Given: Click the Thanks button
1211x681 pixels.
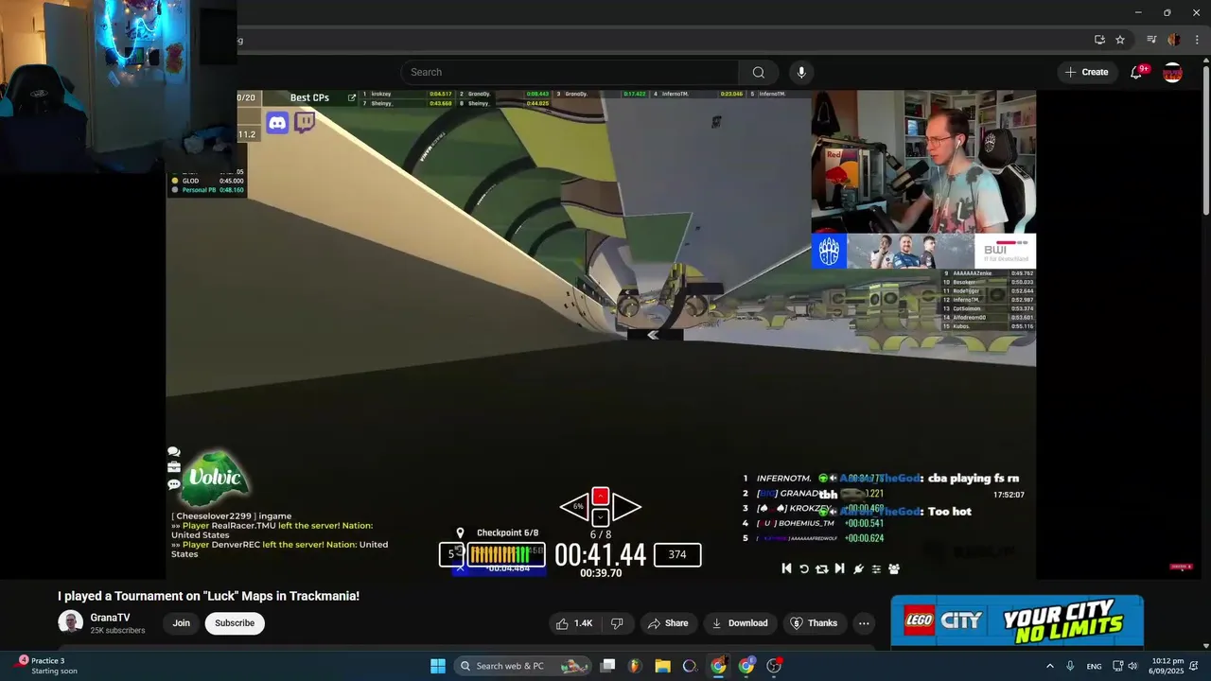Looking at the screenshot, I should [x=814, y=623].
